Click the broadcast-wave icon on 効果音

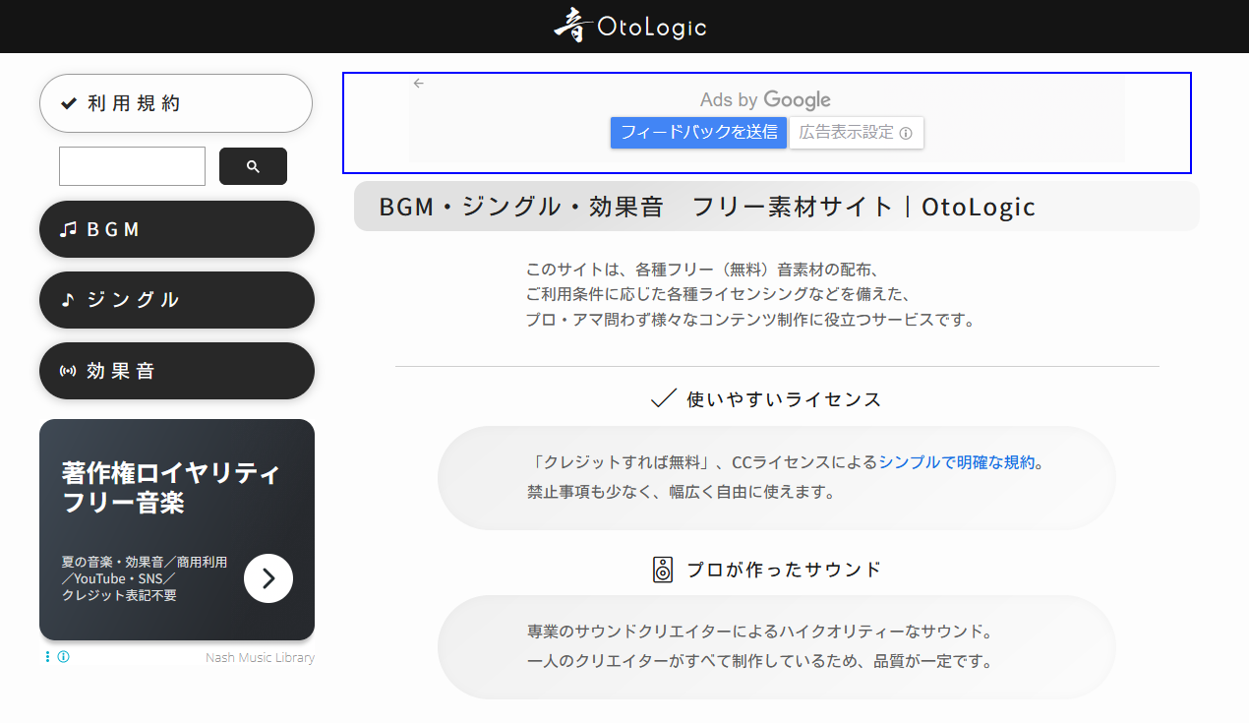pos(68,370)
